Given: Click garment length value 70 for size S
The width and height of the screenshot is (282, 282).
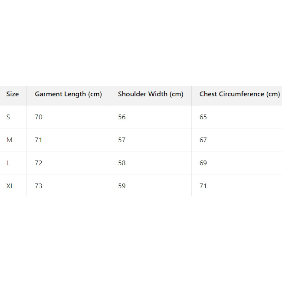Looking at the screenshot, I should point(39,117).
